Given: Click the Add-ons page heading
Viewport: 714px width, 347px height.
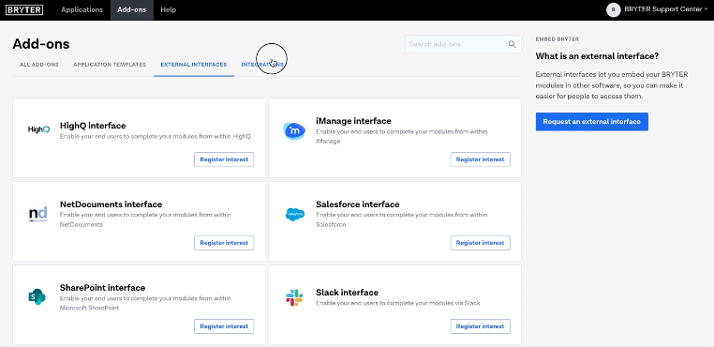Looking at the screenshot, I should click(41, 44).
